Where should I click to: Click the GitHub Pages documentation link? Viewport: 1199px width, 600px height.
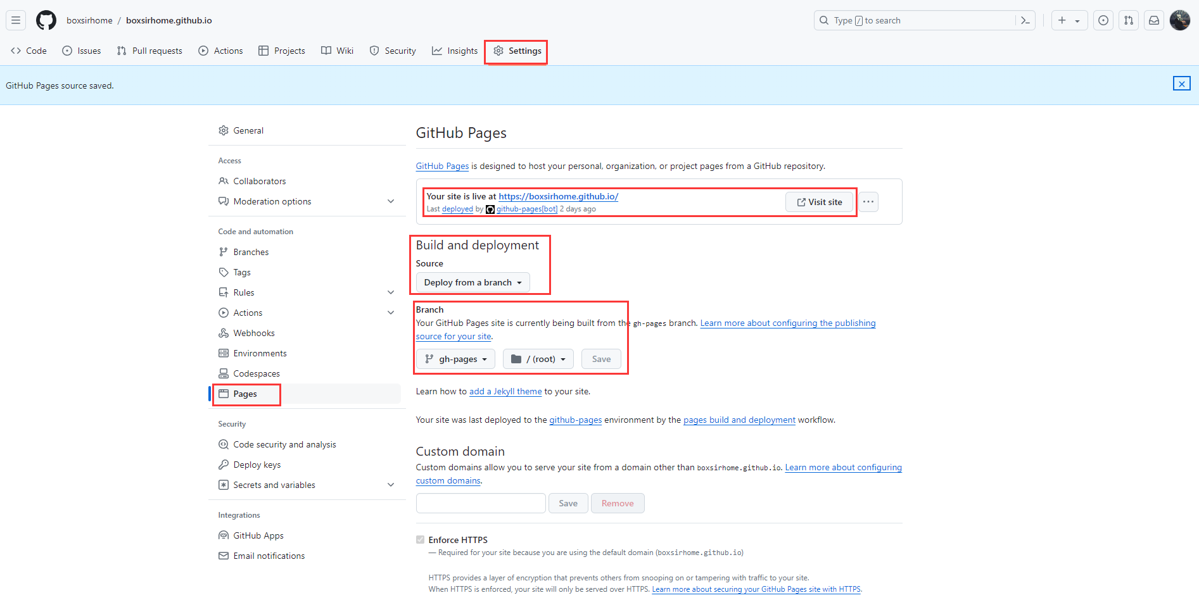tap(442, 166)
